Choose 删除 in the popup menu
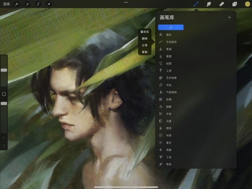The image size is (252, 189). point(145,39)
